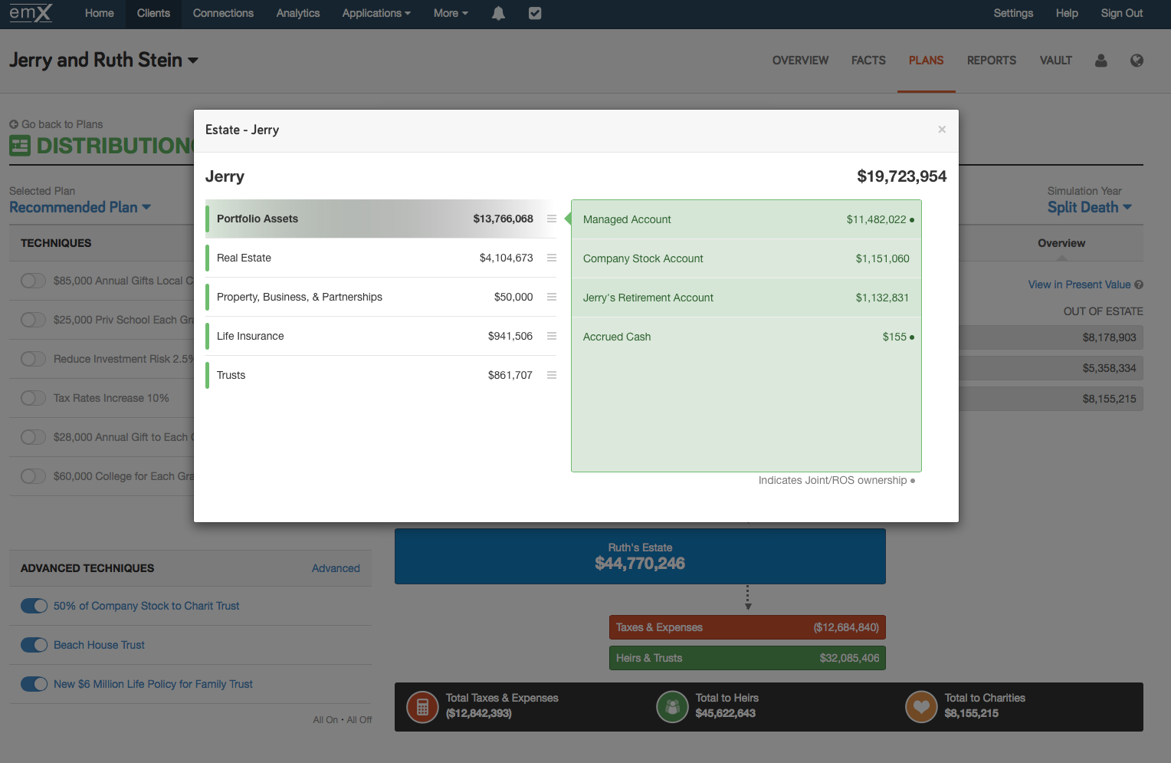Open the notifications bell
This screenshot has width=1171, height=763.
[x=498, y=13]
